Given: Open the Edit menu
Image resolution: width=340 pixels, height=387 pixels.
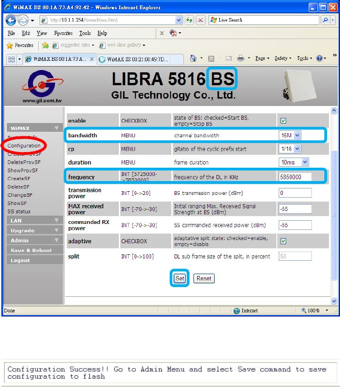Looking at the screenshot, I should click(26, 33).
